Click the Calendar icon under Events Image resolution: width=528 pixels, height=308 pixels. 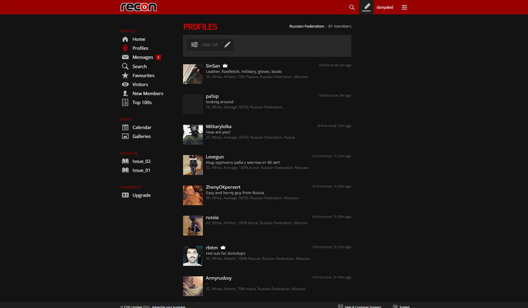point(125,127)
